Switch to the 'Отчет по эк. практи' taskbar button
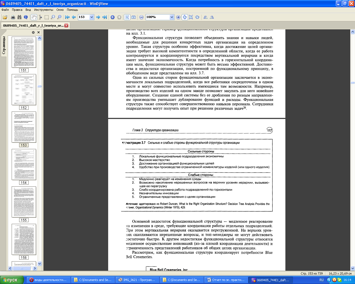This screenshot has width=355, height=284. tap(226, 280)
